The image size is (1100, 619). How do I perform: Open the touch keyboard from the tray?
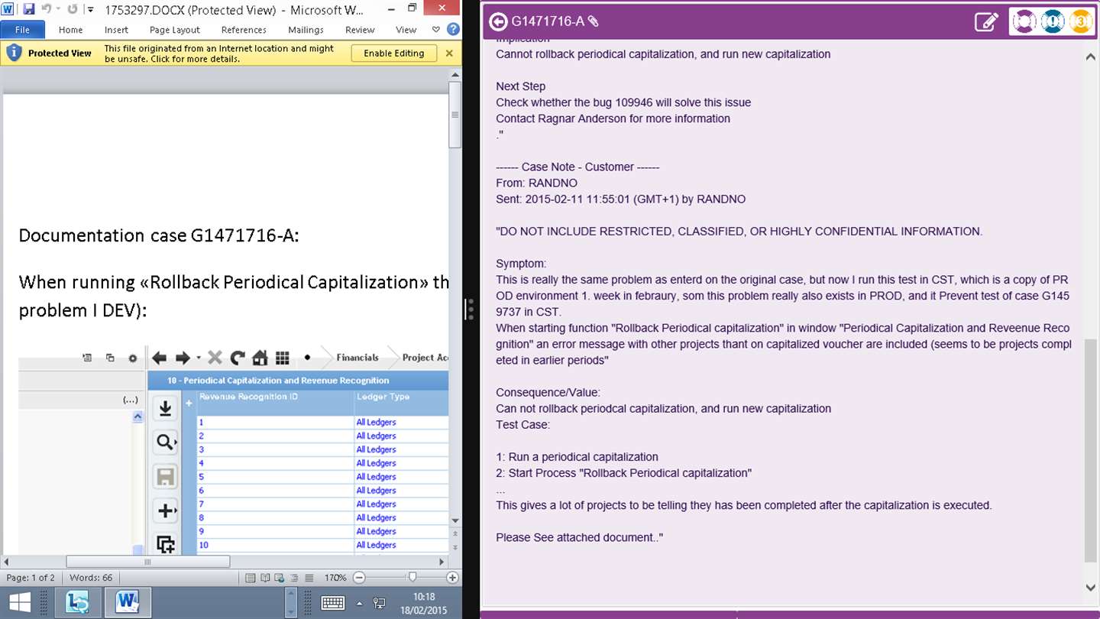click(332, 603)
